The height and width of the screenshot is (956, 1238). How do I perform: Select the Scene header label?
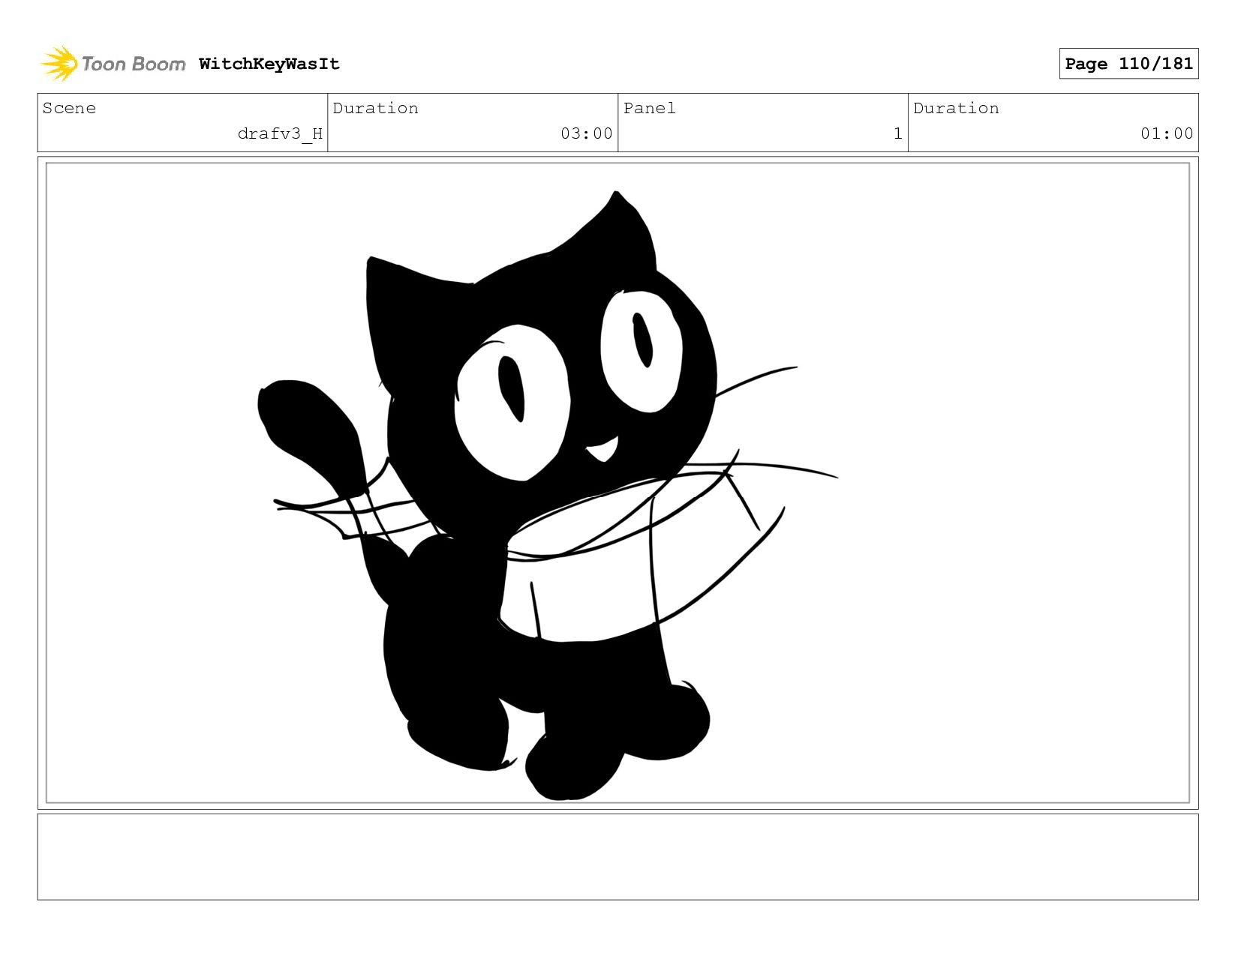[69, 108]
